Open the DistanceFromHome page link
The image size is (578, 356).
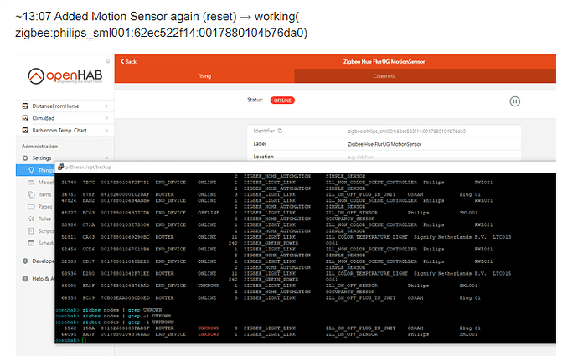(55, 106)
